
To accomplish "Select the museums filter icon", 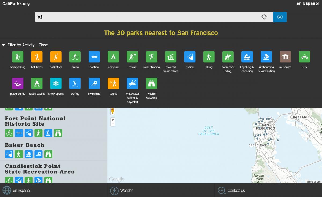I will pos(285,57).
